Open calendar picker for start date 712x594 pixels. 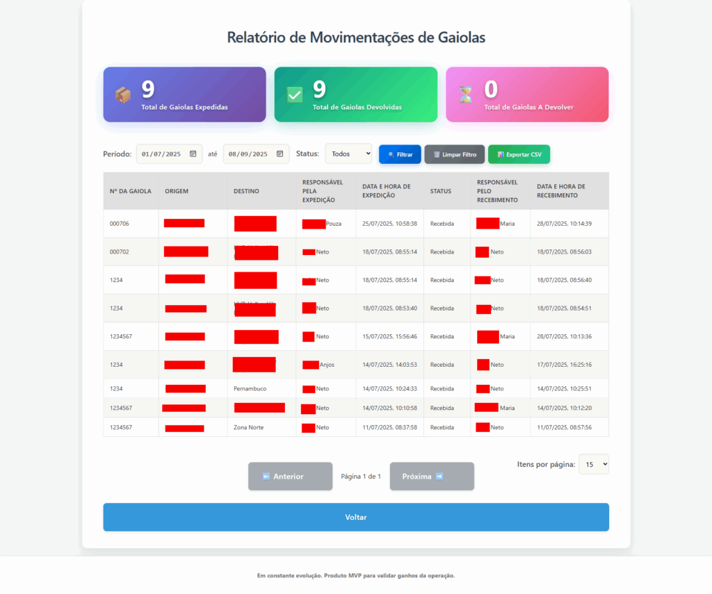193,154
